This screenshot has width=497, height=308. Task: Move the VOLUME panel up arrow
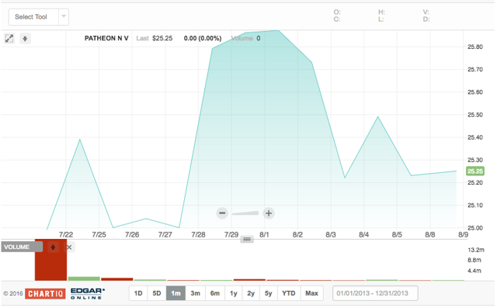[53, 247]
